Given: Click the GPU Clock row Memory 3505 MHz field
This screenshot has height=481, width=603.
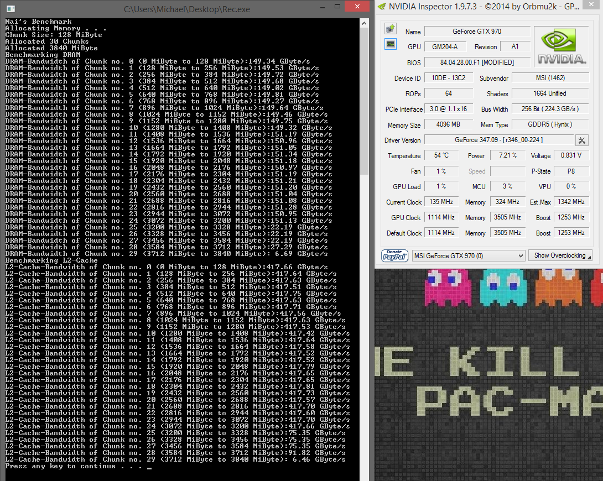Looking at the screenshot, I should coord(508,217).
